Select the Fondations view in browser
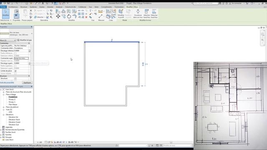The height and width of the screenshot is (150, 267). (x=13, y=97)
